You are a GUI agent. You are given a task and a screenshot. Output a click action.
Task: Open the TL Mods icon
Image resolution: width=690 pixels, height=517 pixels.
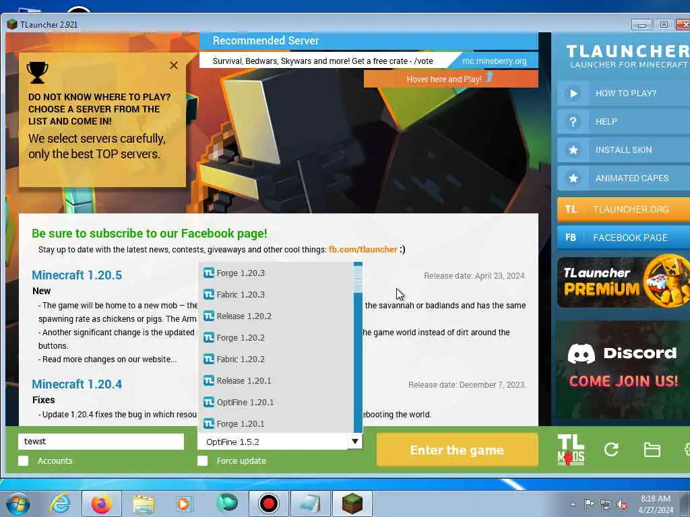(x=571, y=450)
